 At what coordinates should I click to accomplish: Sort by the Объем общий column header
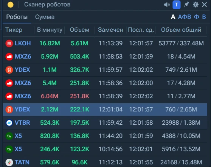(181, 30)
